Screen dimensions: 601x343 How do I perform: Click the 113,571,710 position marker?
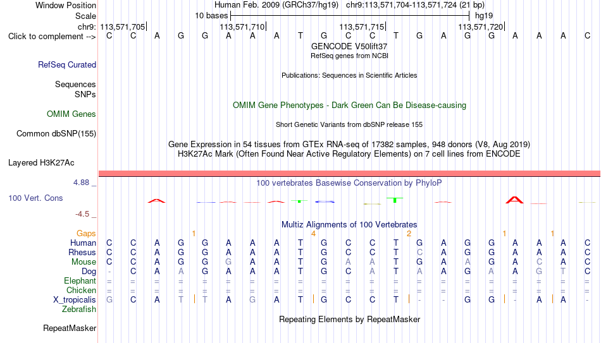click(243, 27)
